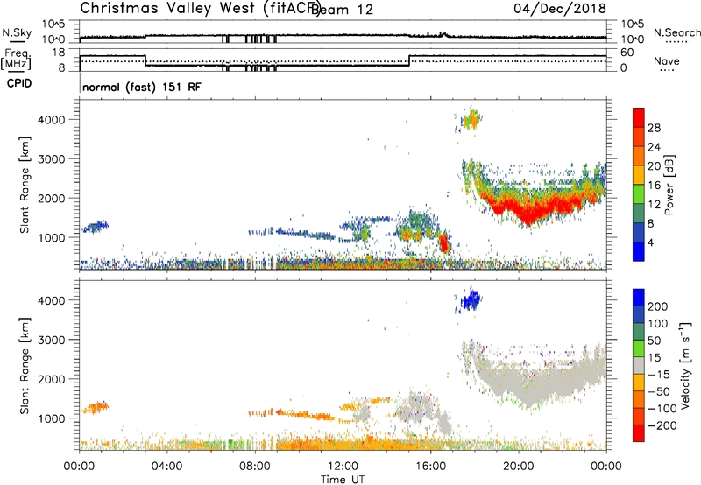This screenshot has height=485, width=701.
Task: Click the red top of power colorbar
Action: [x=639, y=117]
